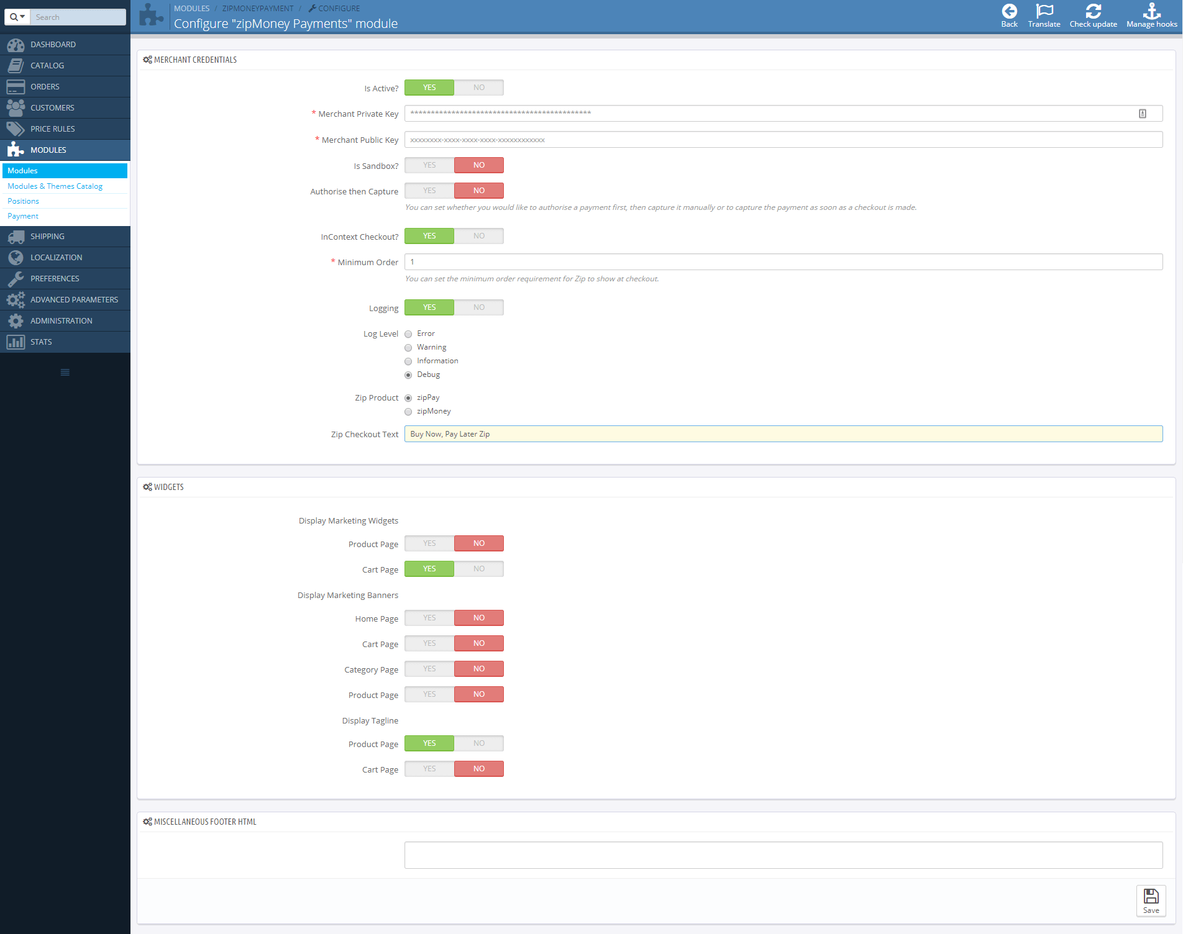The height and width of the screenshot is (934, 1183).
Task: Click the Price Rules tags icon
Action: (x=16, y=129)
